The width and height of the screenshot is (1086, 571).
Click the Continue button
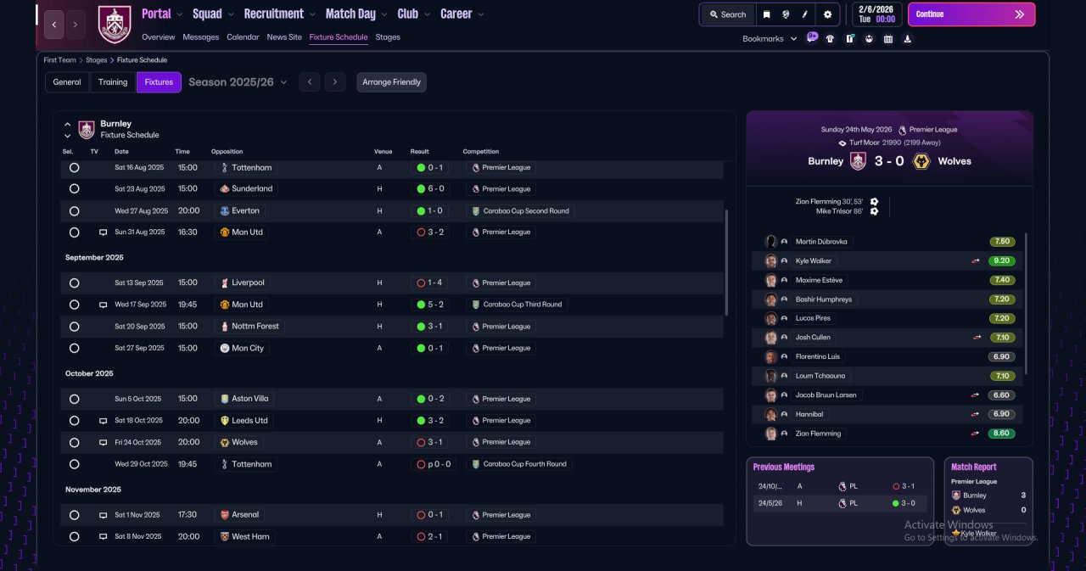(x=971, y=14)
